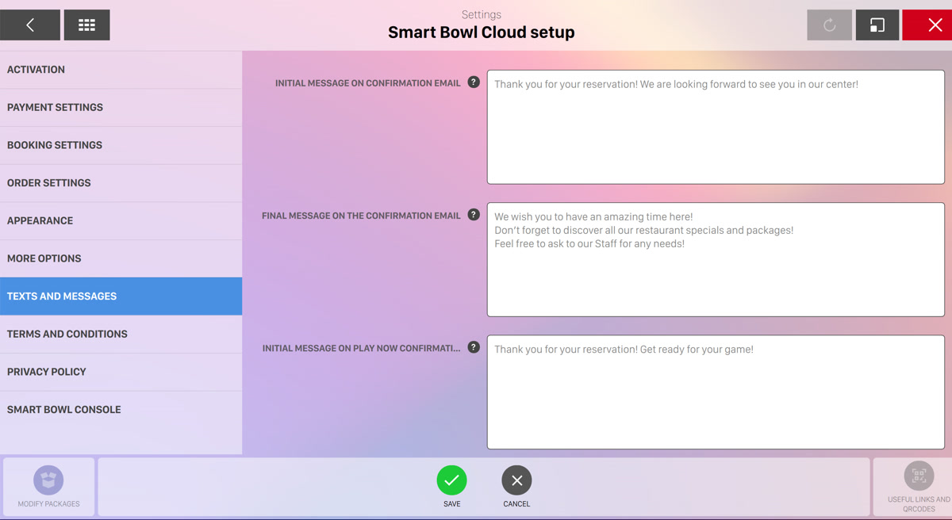Open the Activation section
The width and height of the screenshot is (952, 520).
click(121, 70)
